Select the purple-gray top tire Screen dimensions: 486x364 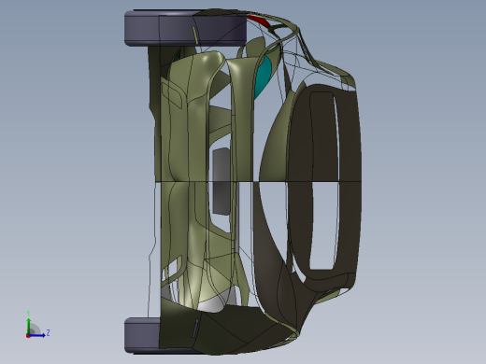(x=186, y=28)
